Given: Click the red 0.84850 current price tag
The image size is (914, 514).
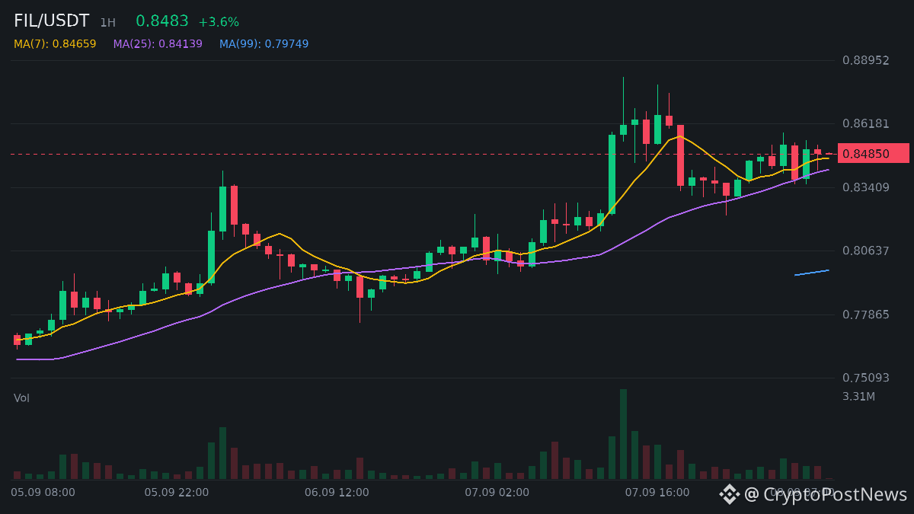Looking at the screenshot, I should click(x=874, y=154).
